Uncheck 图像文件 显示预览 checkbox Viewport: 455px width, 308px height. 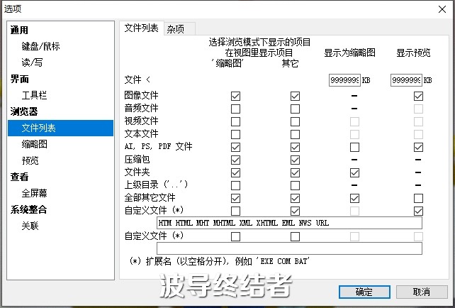pos(418,97)
